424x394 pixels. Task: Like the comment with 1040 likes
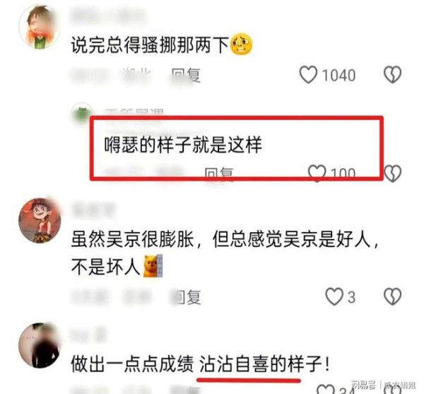308,74
